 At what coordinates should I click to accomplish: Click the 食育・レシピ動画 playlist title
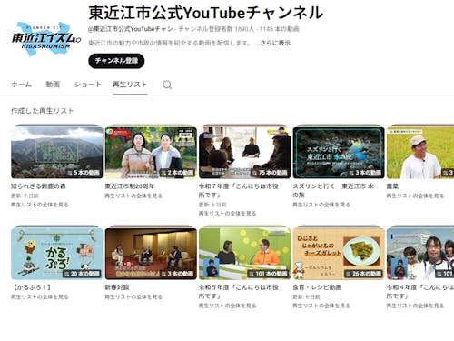pos(317,287)
